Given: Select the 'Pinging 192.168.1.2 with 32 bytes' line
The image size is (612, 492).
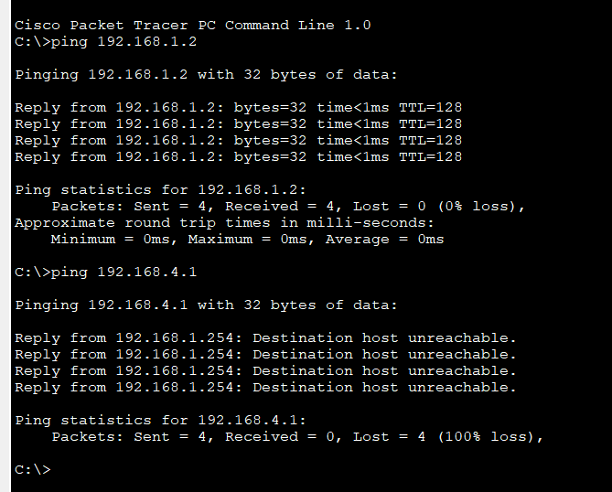Looking at the screenshot, I should (x=206, y=74).
